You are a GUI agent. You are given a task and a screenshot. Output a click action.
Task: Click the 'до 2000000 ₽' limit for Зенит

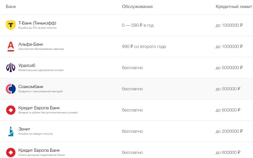click(x=229, y=131)
